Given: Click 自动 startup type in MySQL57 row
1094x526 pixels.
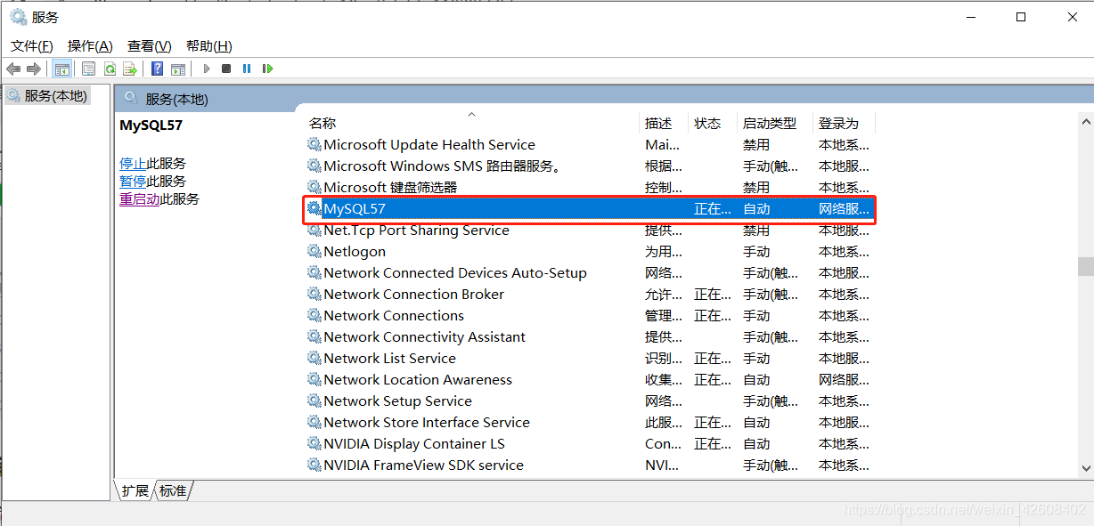Looking at the screenshot, I should point(756,208).
